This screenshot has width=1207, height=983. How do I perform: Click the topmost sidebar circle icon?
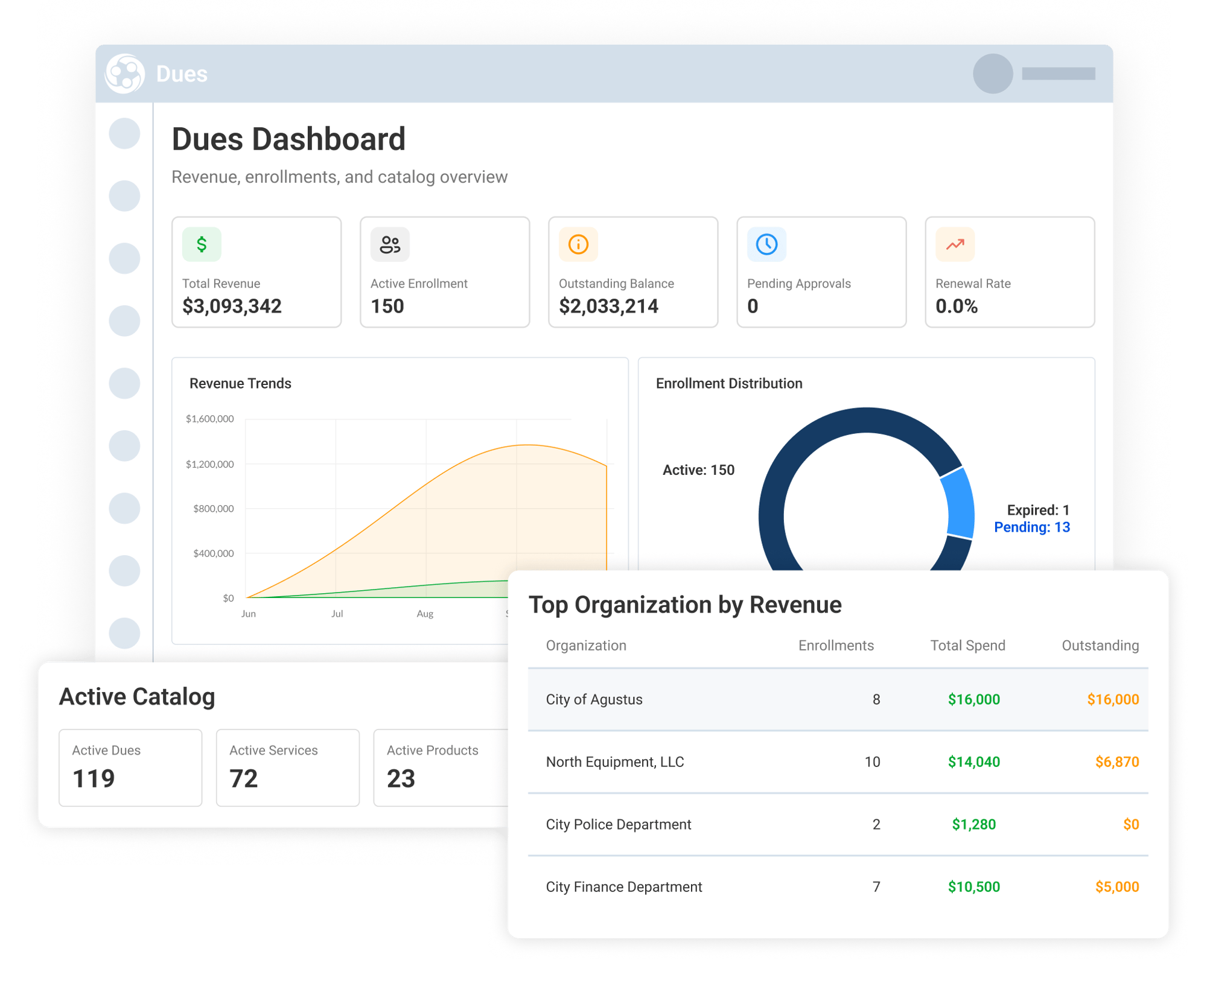click(x=124, y=133)
